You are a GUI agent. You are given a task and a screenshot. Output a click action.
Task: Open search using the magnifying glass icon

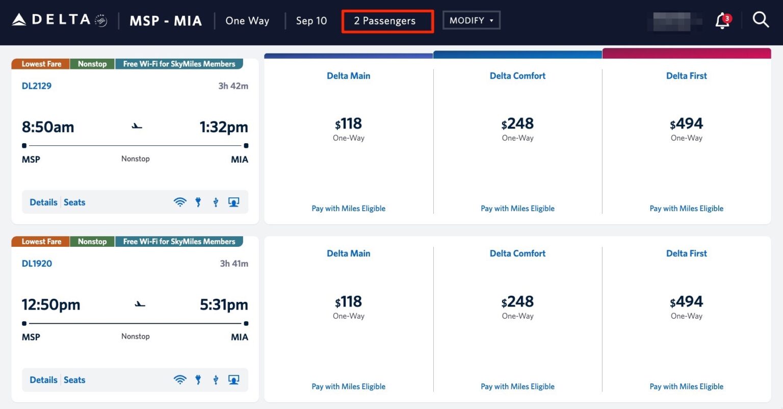pos(760,20)
